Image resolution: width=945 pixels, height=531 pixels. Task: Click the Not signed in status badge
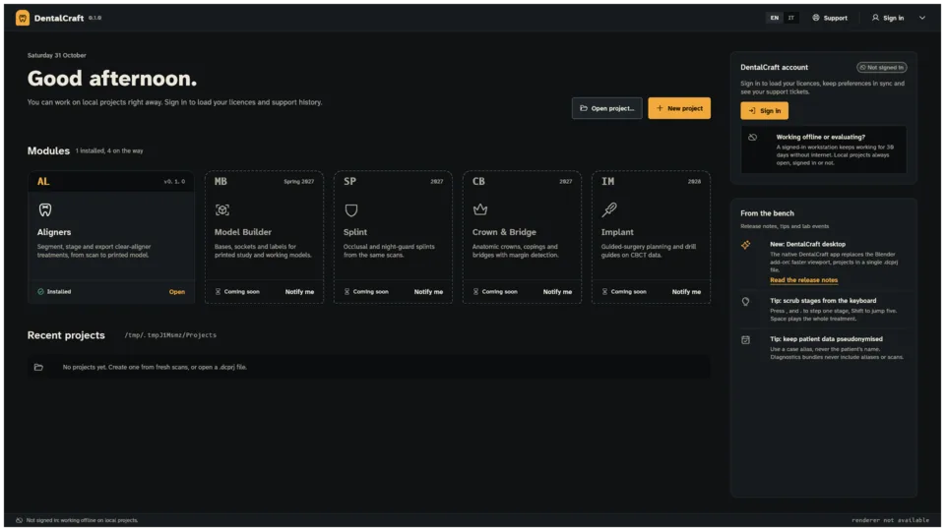click(882, 68)
